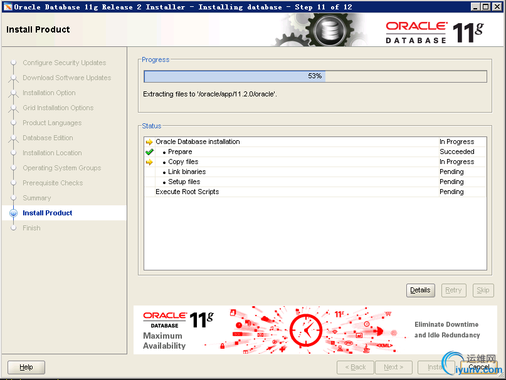Open Help for the installer
This screenshot has height=380, width=506.
pos(26,367)
